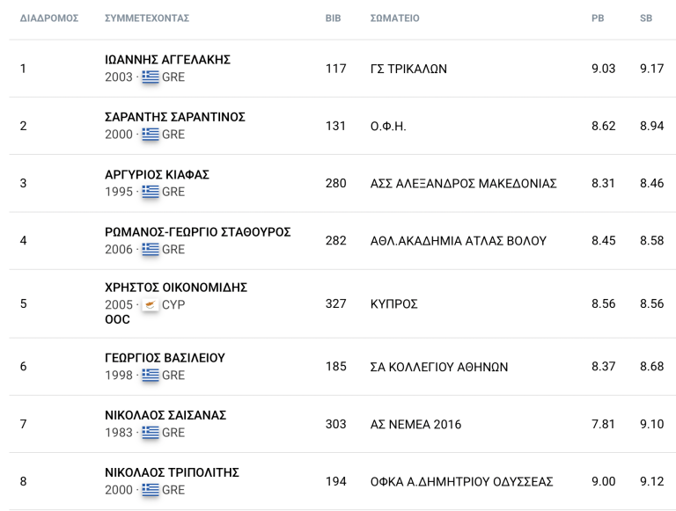
Task: Click the Greek flag under ΓΕΩΡΓΙΟΣ ΒΑΣΙΛΕΙΟΥ
Action: point(151,375)
